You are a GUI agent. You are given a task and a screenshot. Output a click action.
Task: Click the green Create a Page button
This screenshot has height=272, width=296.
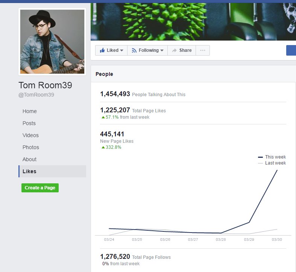coord(40,188)
